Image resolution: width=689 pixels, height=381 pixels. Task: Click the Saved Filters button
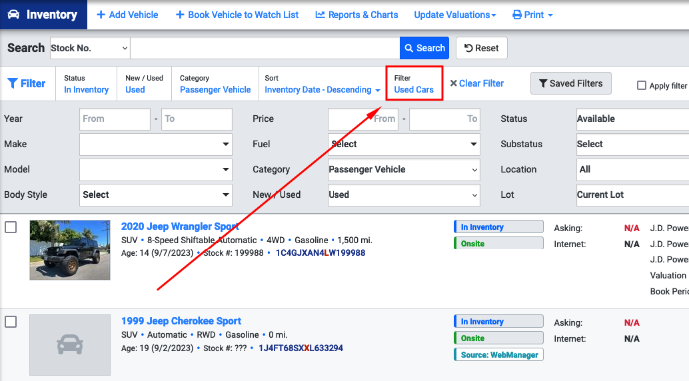tap(571, 83)
